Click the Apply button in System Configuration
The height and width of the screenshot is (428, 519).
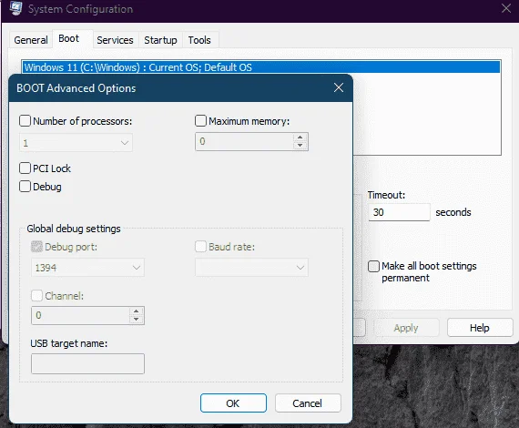(x=406, y=328)
